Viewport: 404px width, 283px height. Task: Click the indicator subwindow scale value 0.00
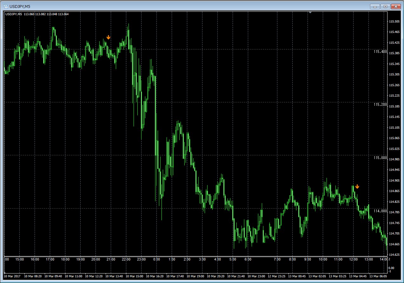click(x=391, y=268)
